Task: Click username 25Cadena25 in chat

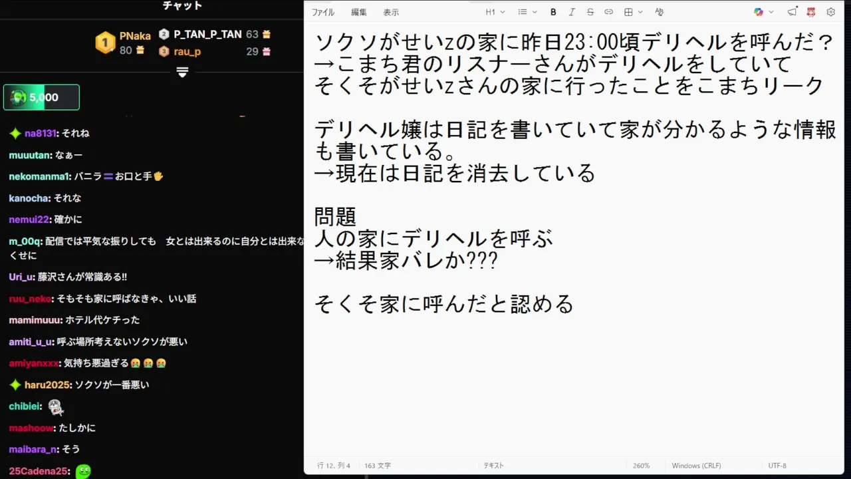Action: click(39, 471)
